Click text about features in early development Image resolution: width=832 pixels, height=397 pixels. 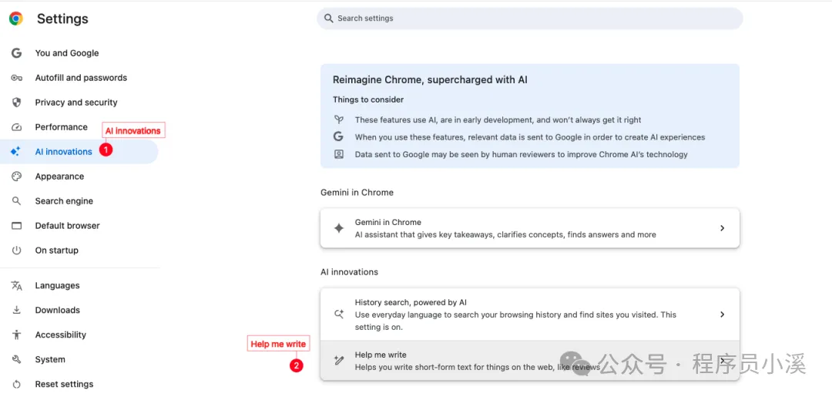tap(498, 120)
